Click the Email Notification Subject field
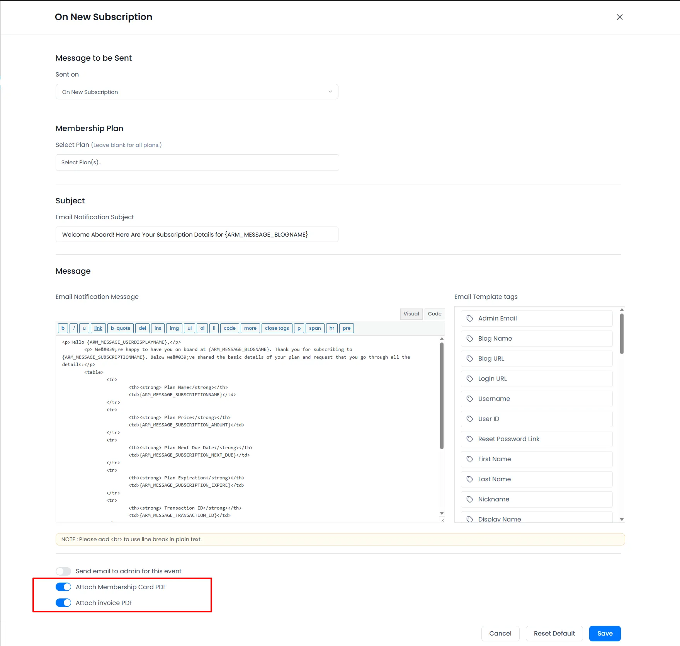 197,235
